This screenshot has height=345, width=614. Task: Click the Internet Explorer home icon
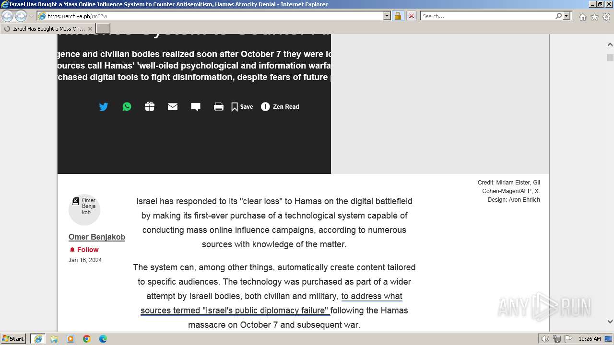(x=582, y=17)
